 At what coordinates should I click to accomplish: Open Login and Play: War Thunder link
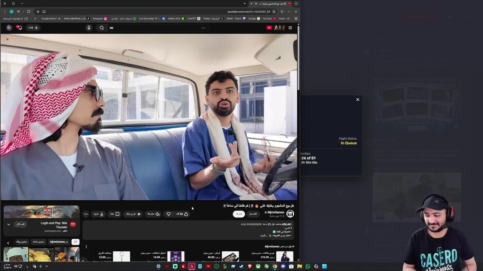54,225
